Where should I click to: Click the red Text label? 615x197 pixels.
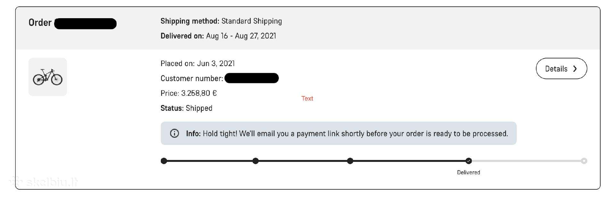coord(307,98)
